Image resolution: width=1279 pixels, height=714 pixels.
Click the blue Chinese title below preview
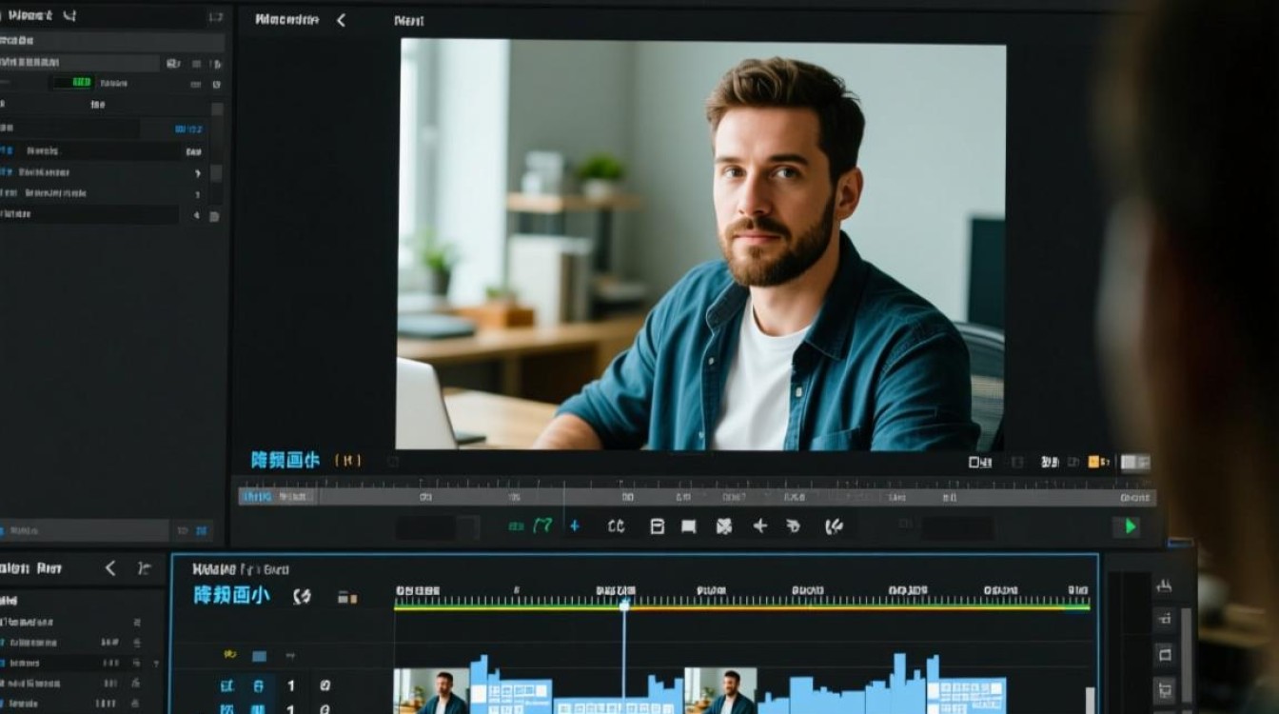[x=285, y=460]
